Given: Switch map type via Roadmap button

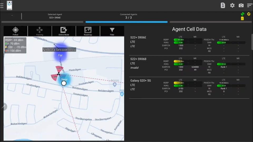Looking at the screenshot, I should (88, 31).
